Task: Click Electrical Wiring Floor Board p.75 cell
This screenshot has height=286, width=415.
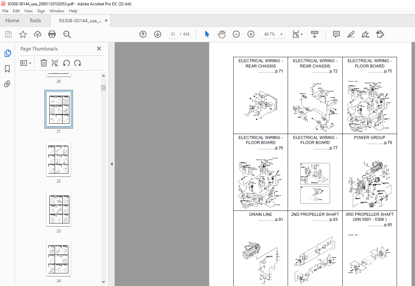Action: coord(370,95)
